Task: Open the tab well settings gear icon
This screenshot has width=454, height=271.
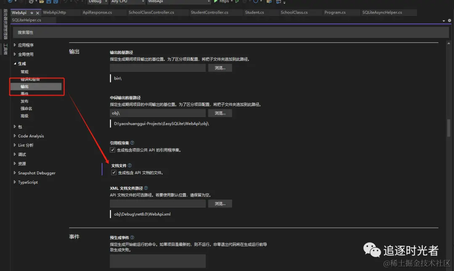Action: 449,21
